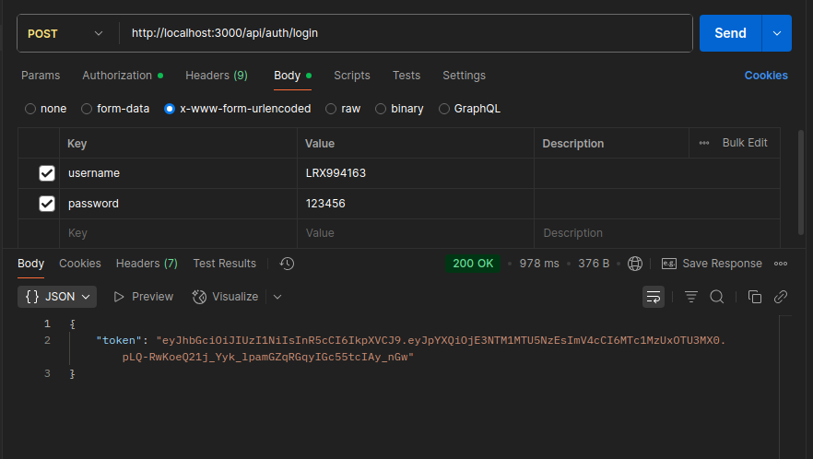Open search in response body
Image resolution: width=813 pixels, height=459 pixels.
(716, 297)
